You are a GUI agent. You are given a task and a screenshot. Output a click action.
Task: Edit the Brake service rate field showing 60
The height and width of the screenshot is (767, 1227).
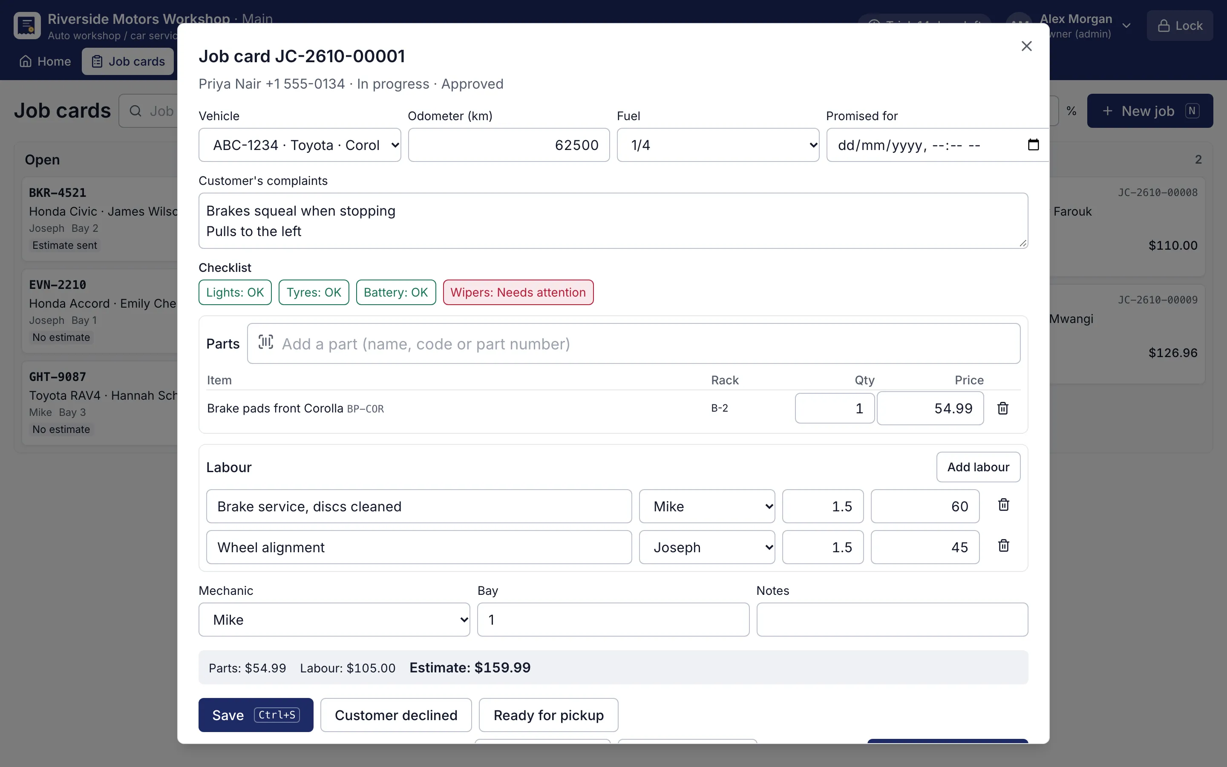[x=925, y=506]
